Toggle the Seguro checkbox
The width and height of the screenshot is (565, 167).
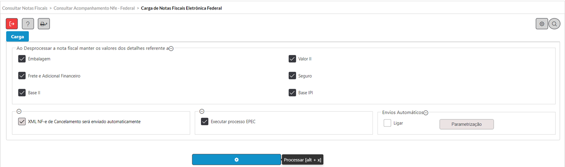click(x=293, y=76)
